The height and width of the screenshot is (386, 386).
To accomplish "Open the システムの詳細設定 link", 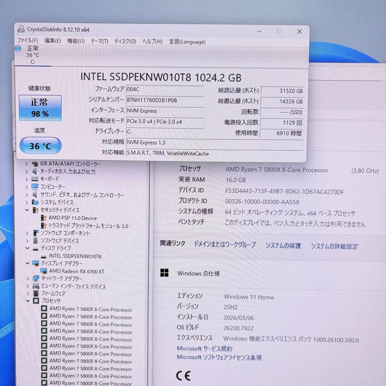I will tap(334, 246).
